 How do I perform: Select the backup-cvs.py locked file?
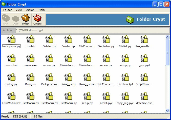[11, 39]
